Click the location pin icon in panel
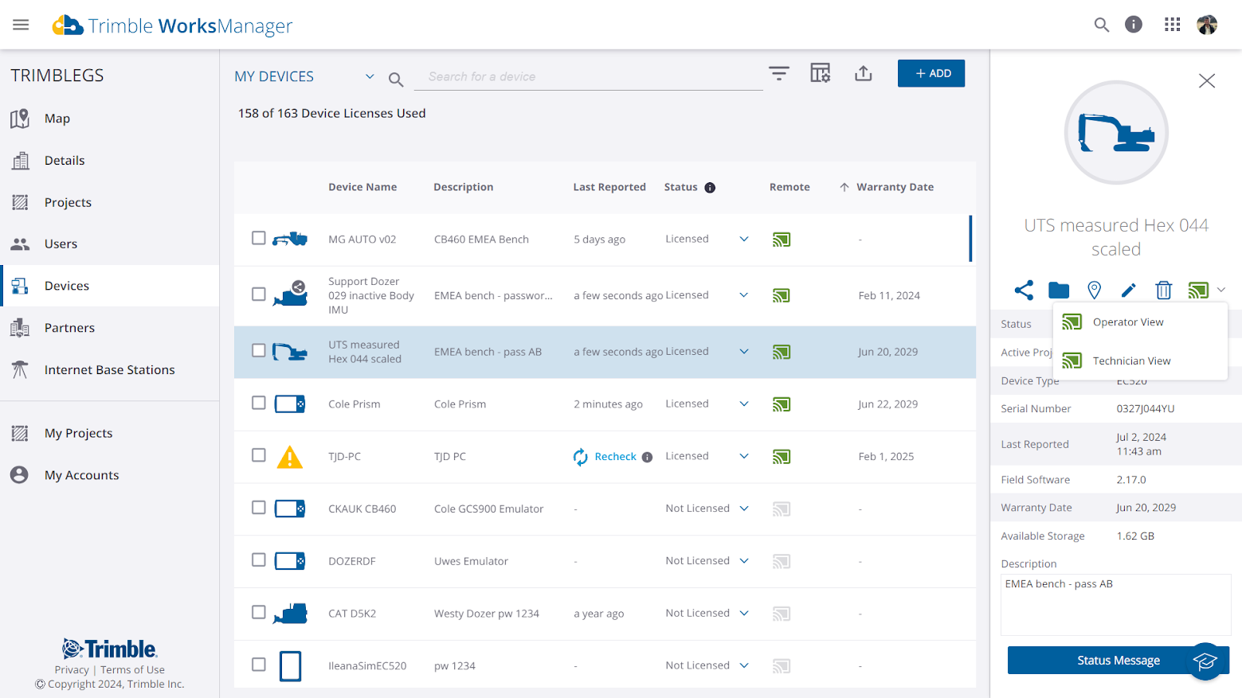This screenshot has width=1242, height=698. pos(1095,291)
